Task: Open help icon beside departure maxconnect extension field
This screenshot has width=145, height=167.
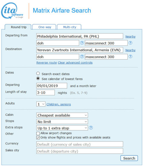Action: click(x=130, y=43)
